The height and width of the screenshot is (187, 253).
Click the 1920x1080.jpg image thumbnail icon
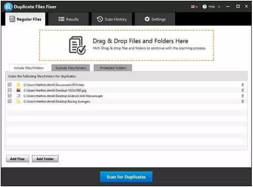pyautogui.click(x=18, y=90)
